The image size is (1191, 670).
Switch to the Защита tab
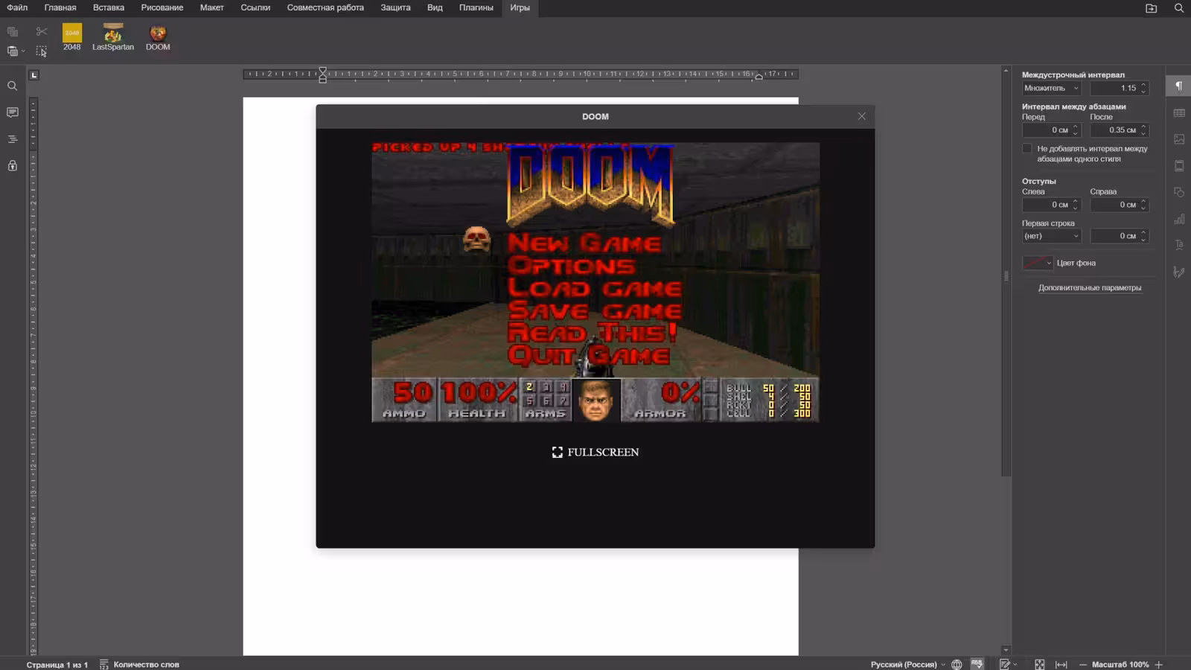click(395, 8)
